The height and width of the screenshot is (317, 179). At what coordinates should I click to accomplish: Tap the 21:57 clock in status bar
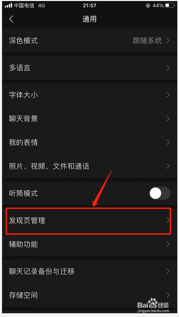coord(89,5)
